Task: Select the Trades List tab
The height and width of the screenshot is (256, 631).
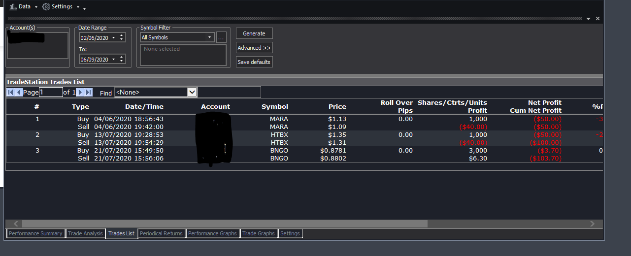Action: click(x=121, y=233)
